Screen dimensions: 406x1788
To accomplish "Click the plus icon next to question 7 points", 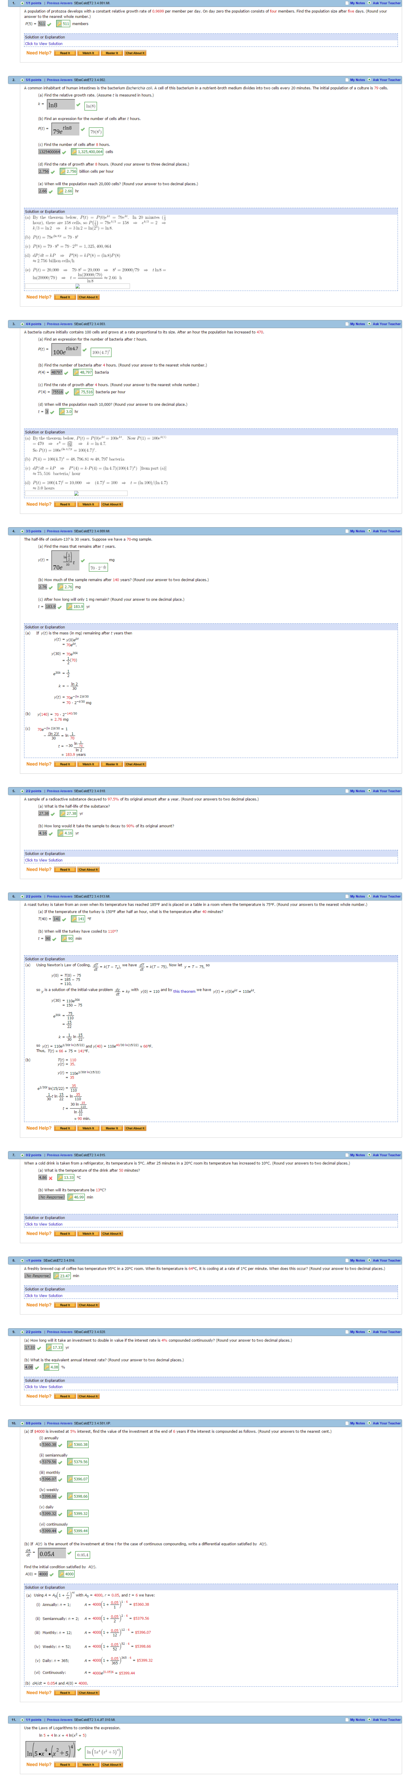I will click(x=22, y=1155).
